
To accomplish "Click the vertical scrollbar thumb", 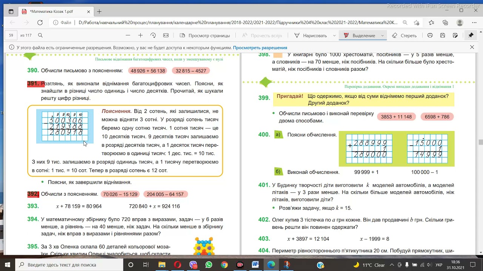I will [480, 142].
